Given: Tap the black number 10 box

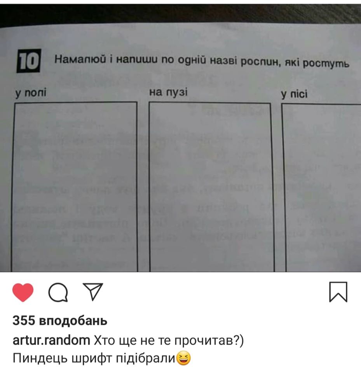Looking at the screenshot, I should pos(28,61).
